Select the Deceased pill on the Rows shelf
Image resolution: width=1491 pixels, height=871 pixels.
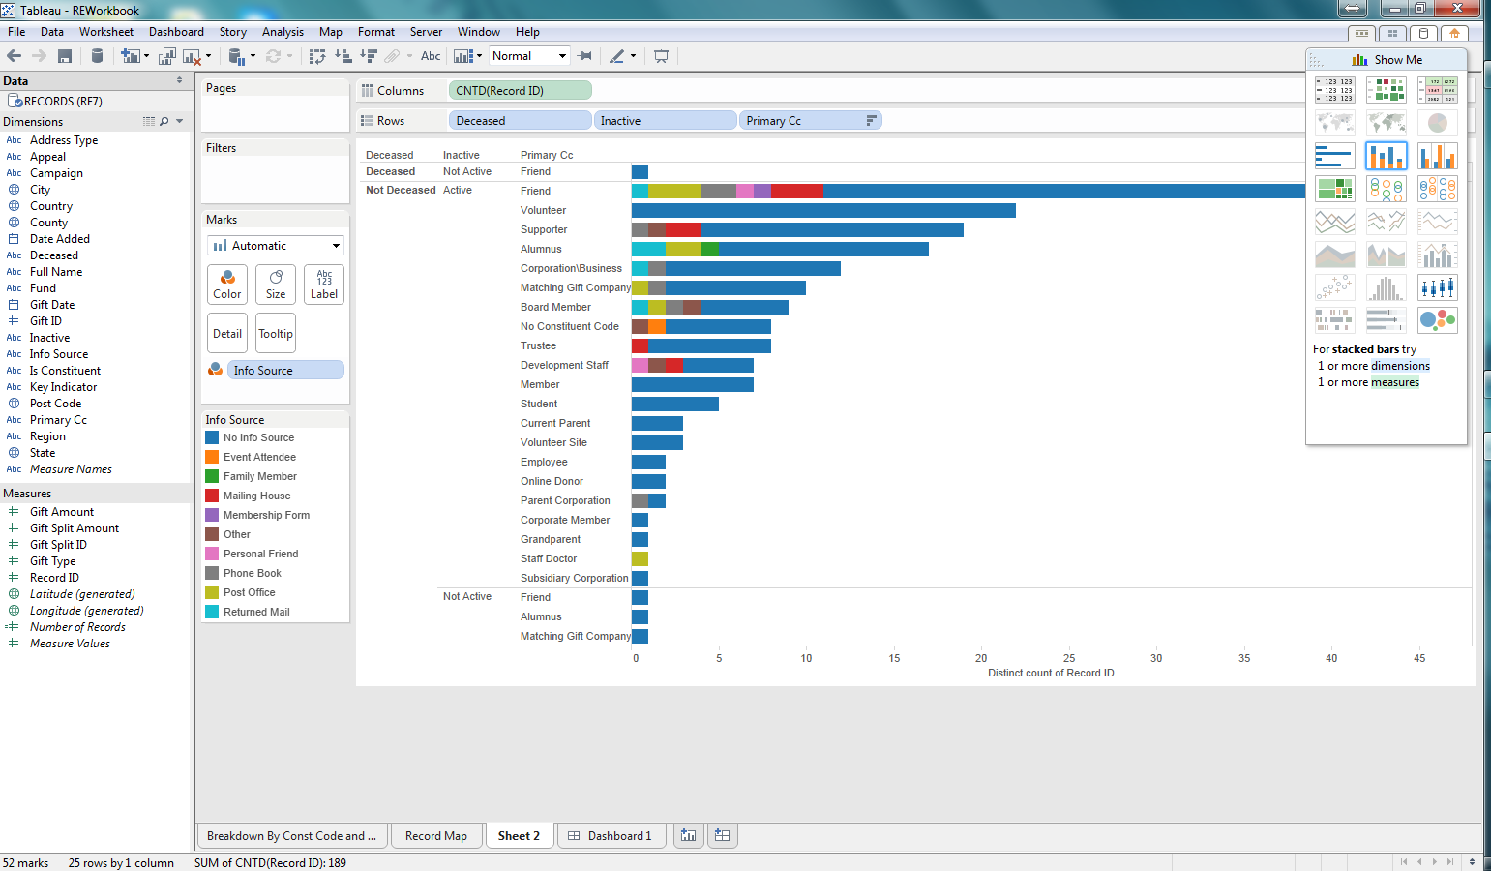[520, 119]
